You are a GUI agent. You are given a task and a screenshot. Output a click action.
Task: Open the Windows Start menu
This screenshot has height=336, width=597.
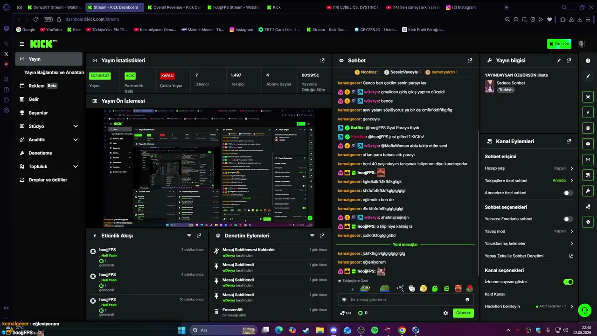click(x=181, y=330)
